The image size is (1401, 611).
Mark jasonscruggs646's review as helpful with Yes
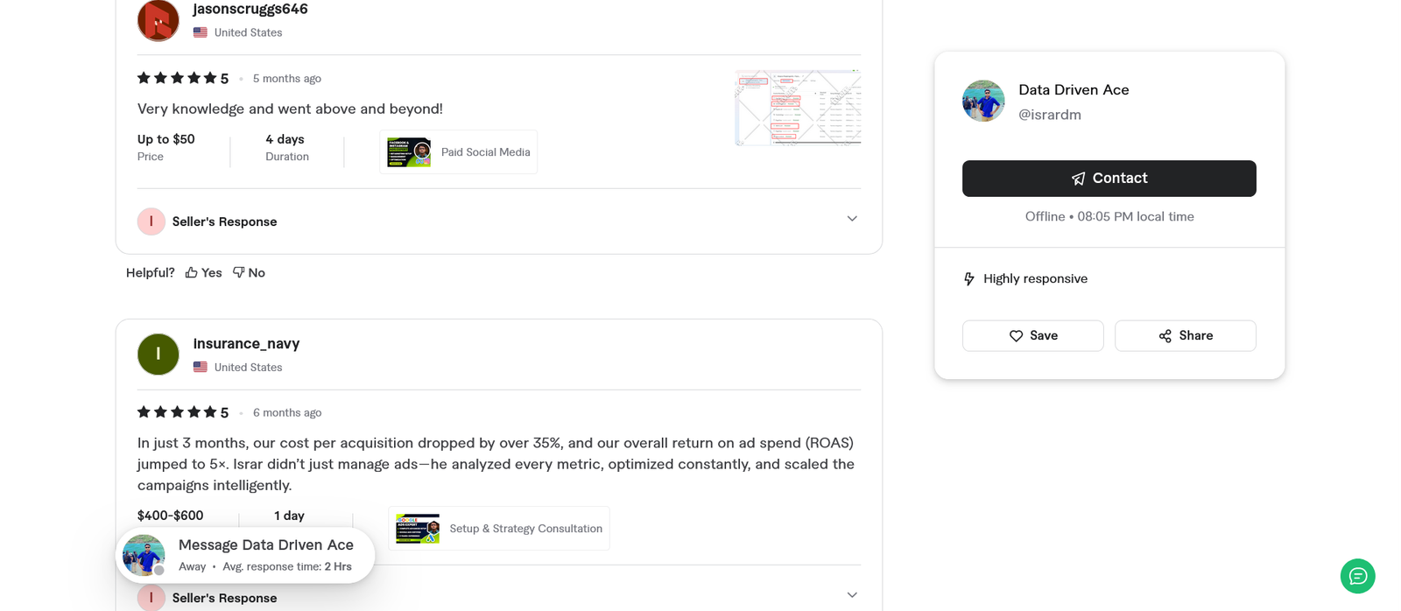click(x=202, y=272)
